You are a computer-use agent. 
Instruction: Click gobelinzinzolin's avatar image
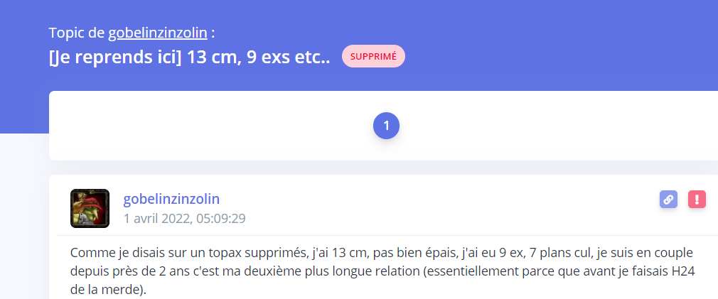click(x=90, y=208)
